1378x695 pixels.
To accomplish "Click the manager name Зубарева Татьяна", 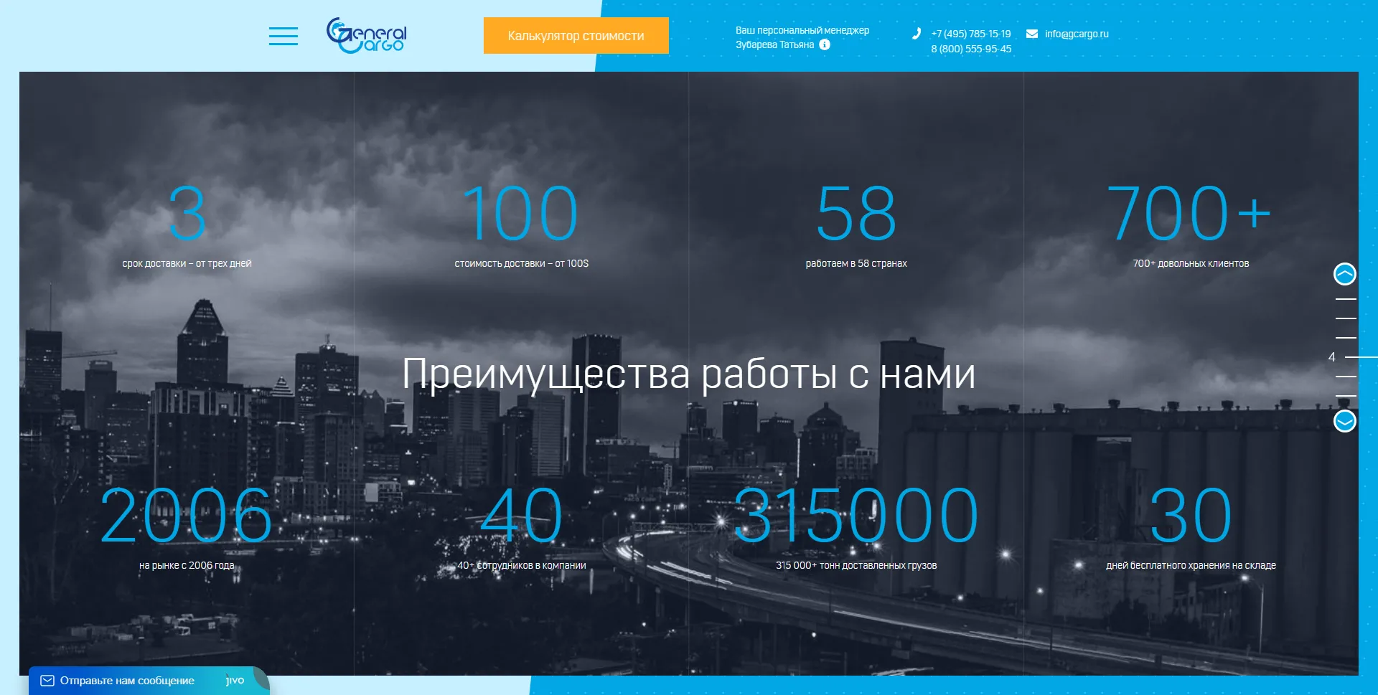I will 775,44.
